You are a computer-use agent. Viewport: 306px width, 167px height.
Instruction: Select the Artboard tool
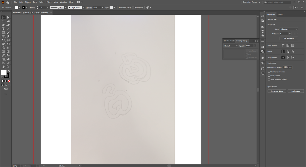tap(3, 63)
